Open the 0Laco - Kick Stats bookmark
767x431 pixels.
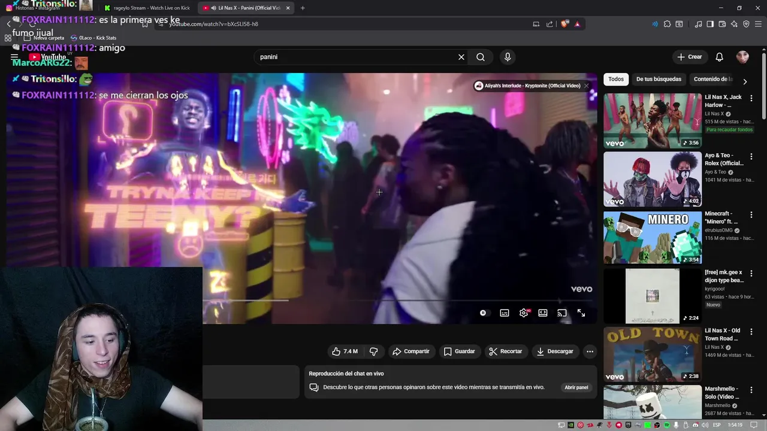click(x=93, y=38)
